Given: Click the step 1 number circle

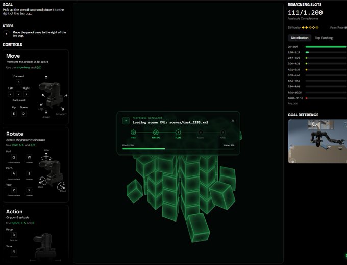Looking at the screenshot, I should pyautogui.click(x=7, y=34).
